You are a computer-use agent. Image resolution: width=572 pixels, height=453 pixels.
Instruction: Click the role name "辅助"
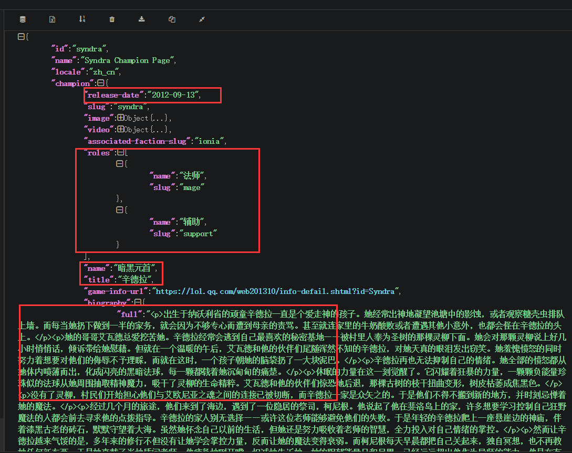[192, 222]
